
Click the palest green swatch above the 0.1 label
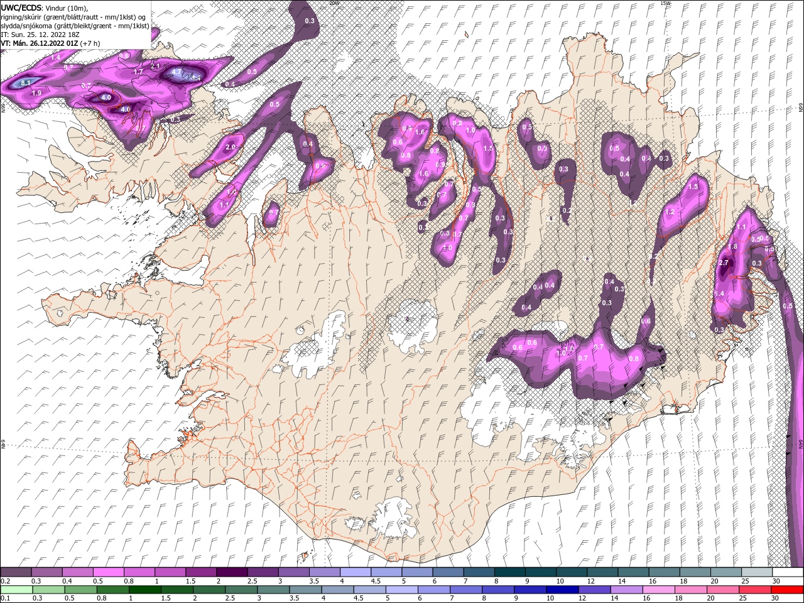(x=16, y=589)
